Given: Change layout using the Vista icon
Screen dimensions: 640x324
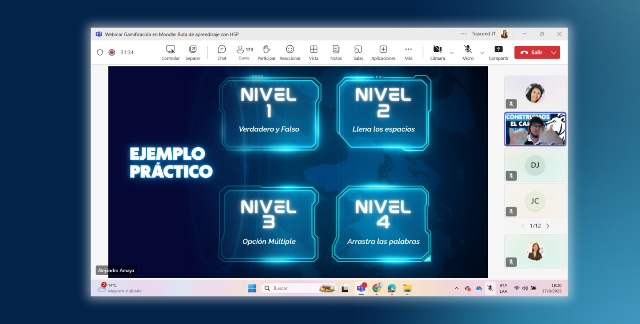Looking at the screenshot, I should click(313, 52).
